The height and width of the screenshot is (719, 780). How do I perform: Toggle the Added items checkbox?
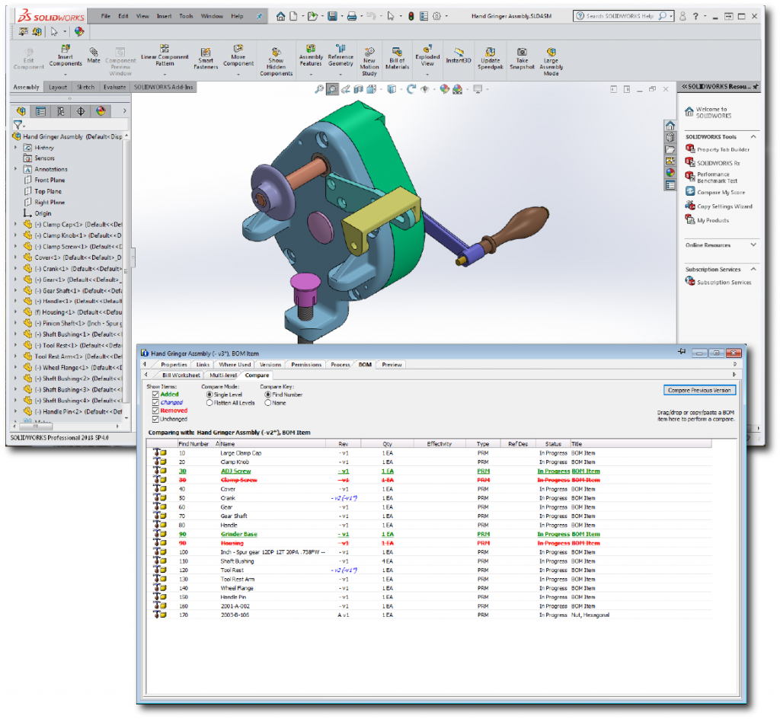(x=155, y=395)
